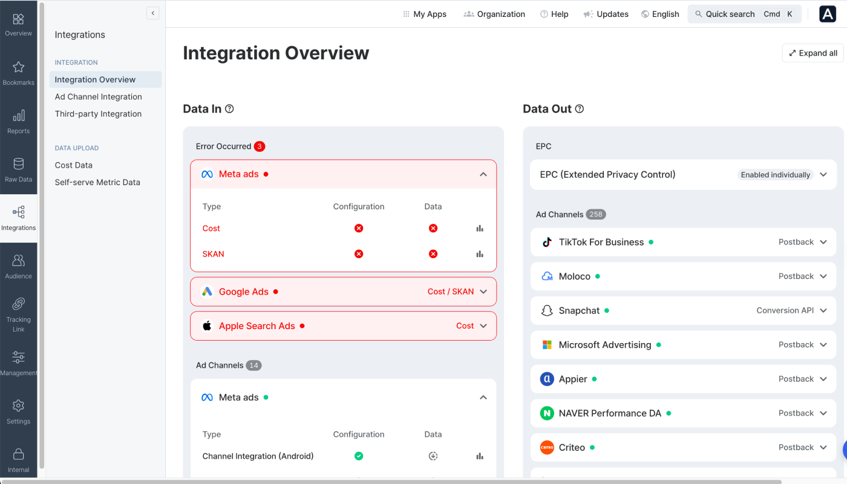
Task: Click the Integration Overview page heading
Action: click(276, 53)
